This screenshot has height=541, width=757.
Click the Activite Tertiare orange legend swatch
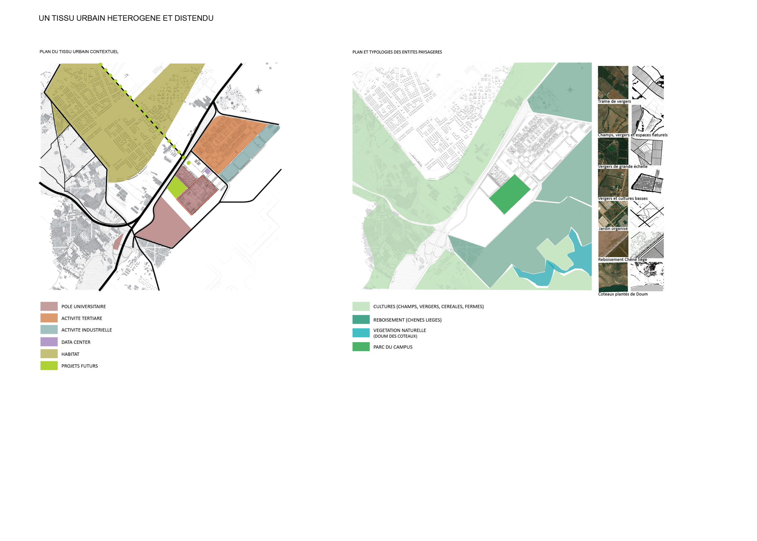49,318
